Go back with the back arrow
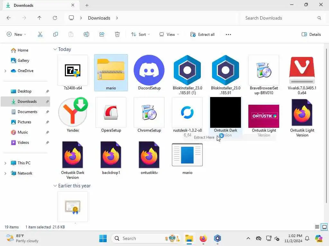 [x=9, y=18]
